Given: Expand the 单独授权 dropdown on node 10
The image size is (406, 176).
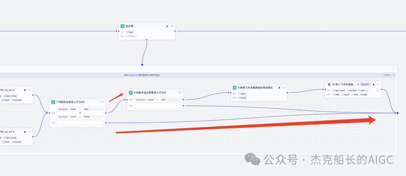Looking at the screenshot, I should [366, 85].
